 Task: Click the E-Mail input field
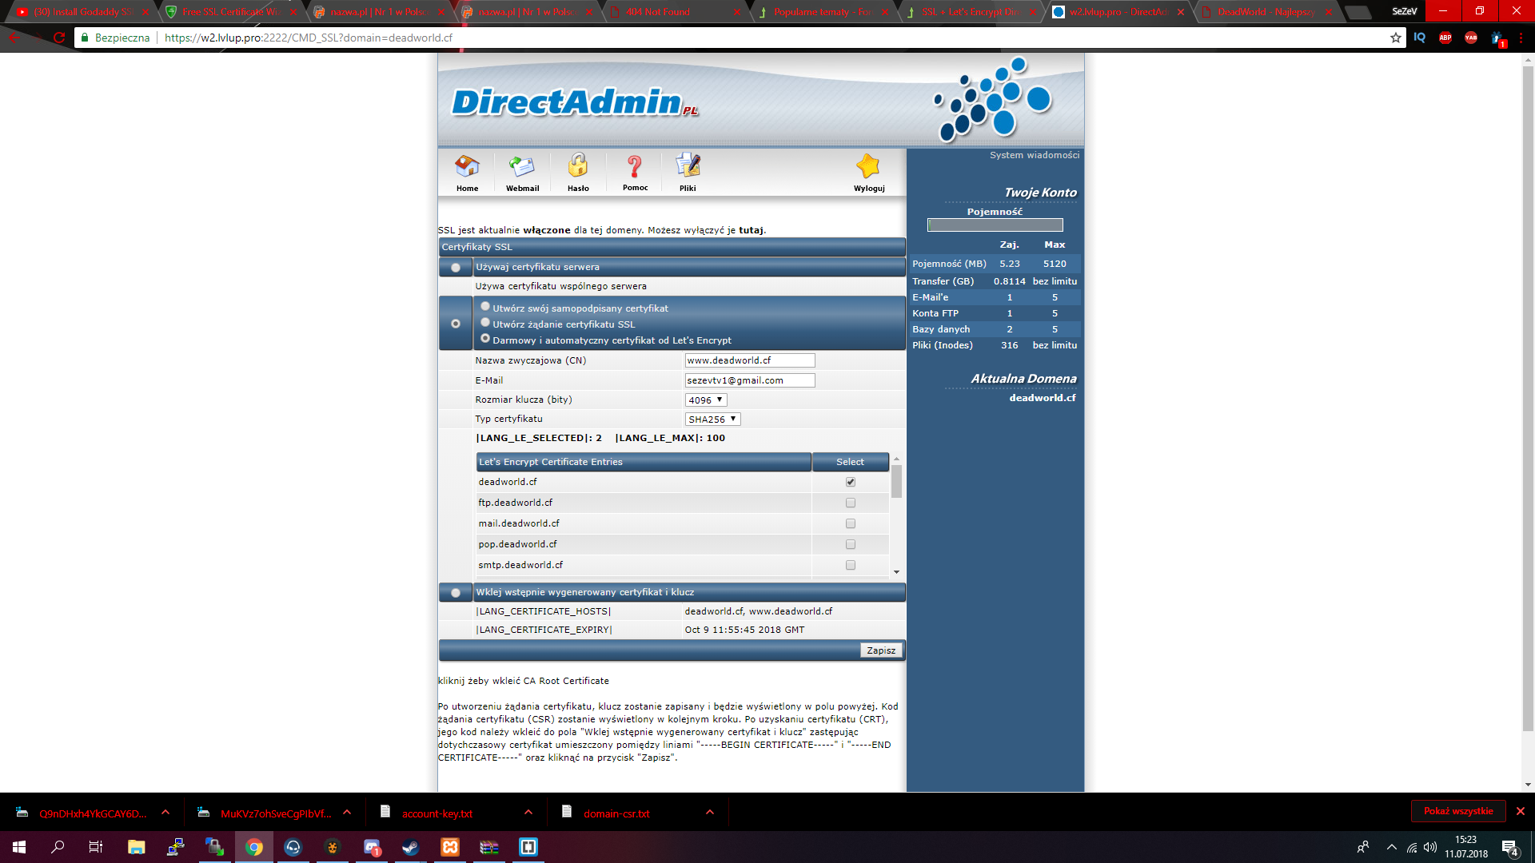tap(749, 380)
